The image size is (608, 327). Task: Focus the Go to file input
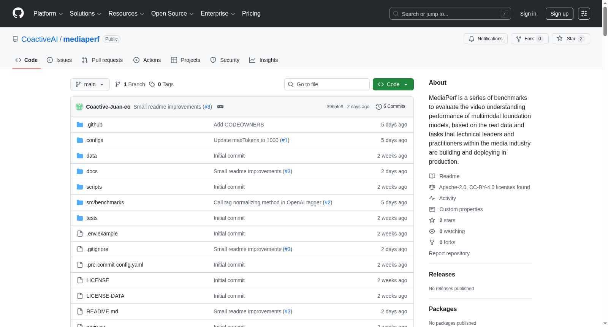coord(327,84)
